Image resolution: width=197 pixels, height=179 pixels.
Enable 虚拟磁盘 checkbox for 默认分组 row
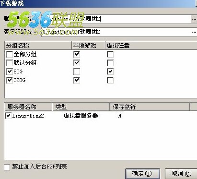point(110,63)
